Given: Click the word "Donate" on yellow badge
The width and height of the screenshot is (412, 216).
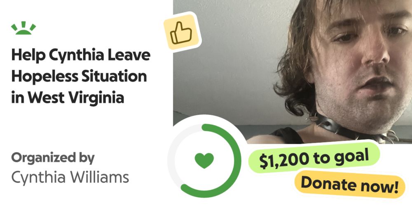Looking at the screenshot, I should (x=328, y=183).
